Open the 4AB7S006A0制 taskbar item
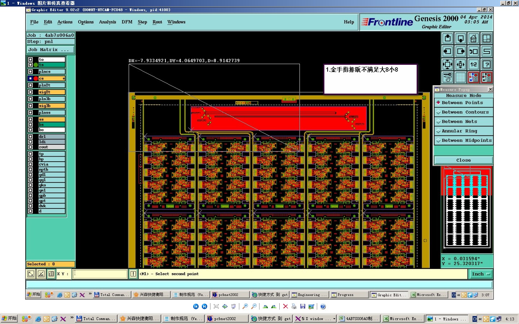519x324 pixels. coord(359,319)
